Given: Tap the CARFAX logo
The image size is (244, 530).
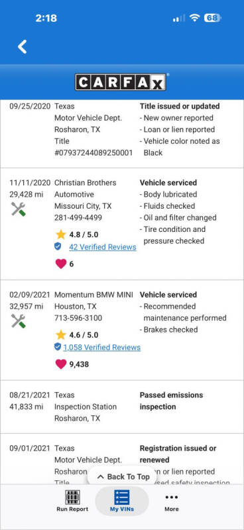Looking at the screenshot, I should (121, 82).
